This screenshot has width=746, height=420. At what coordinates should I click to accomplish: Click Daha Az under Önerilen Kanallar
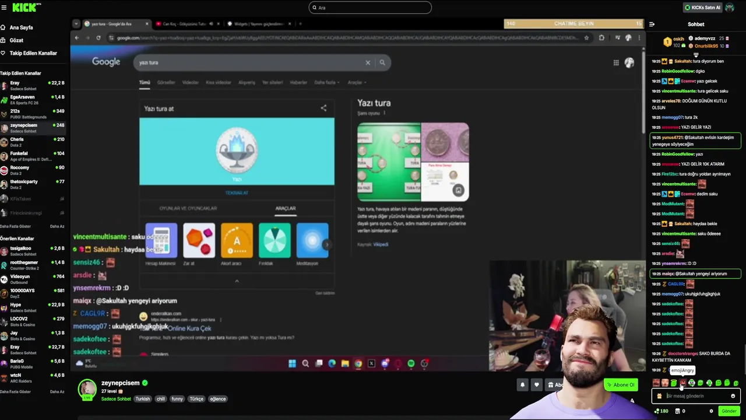click(x=57, y=391)
